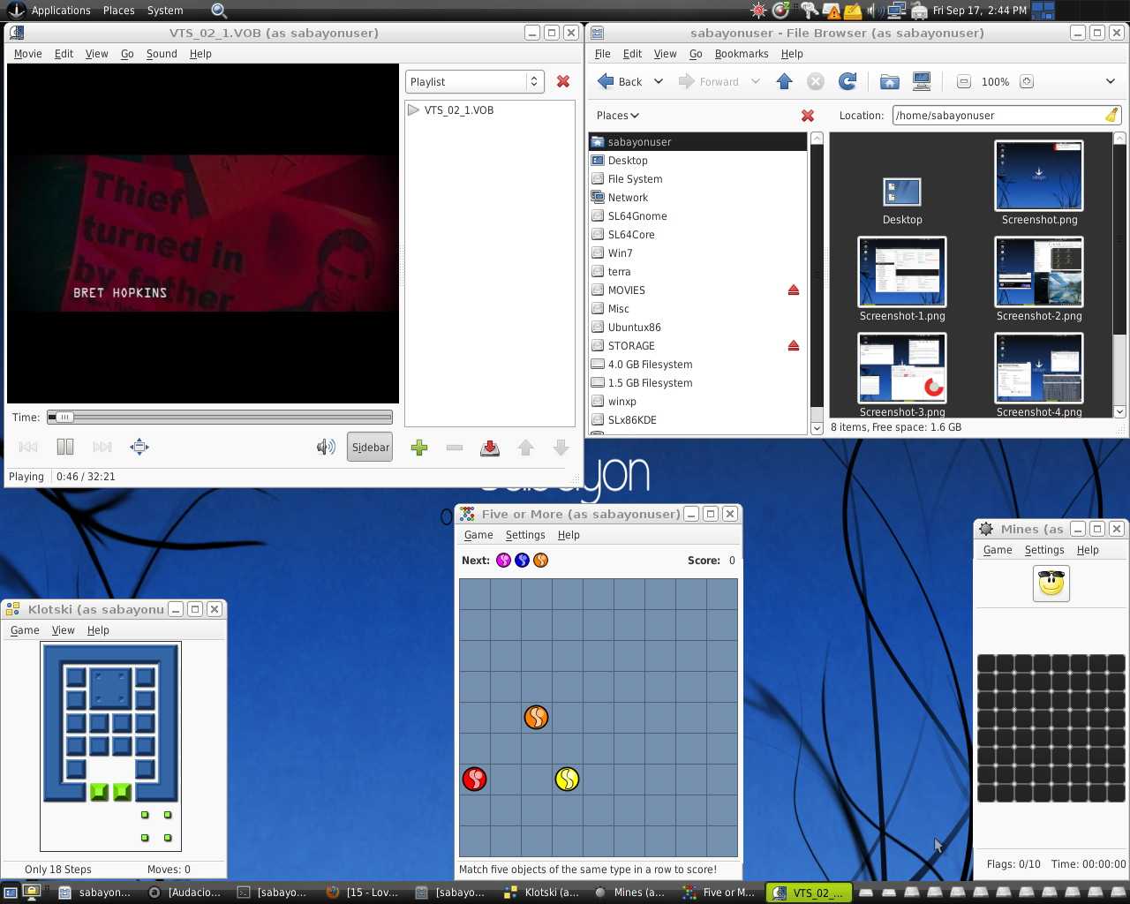This screenshot has height=904, width=1130.
Task: Click the Mines smiley face button
Action: point(1051,584)
